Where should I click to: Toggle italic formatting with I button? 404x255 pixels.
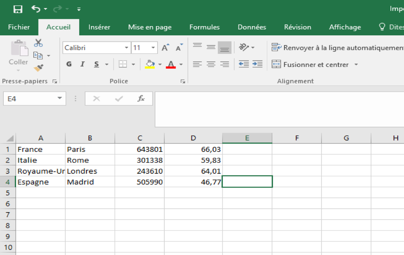coord(83,64)
